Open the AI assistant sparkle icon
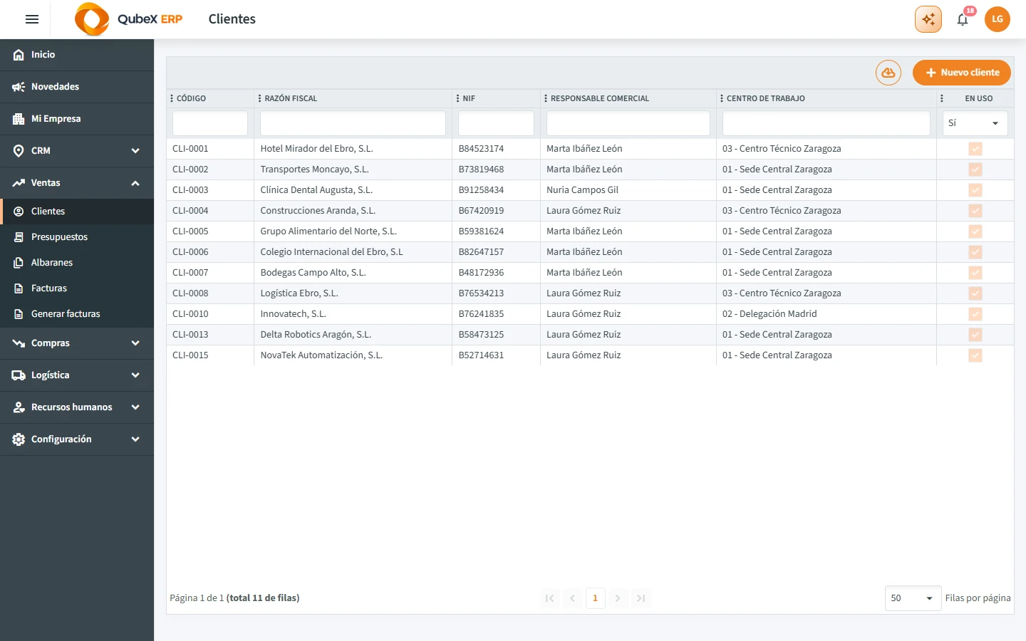This screenshot has width=1026, height=641. click(x=928, y=19)
